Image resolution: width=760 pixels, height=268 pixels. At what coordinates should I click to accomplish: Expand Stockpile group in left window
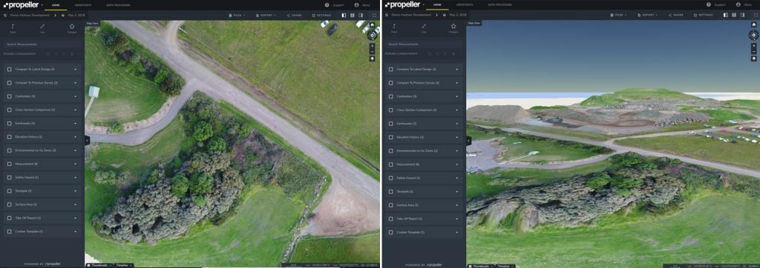[x=76, y=191]
